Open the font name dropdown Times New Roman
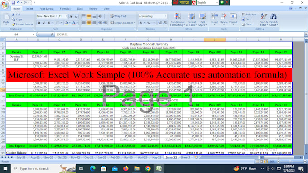The width and height of the screenshot is (308, 173). pos(56,16)
